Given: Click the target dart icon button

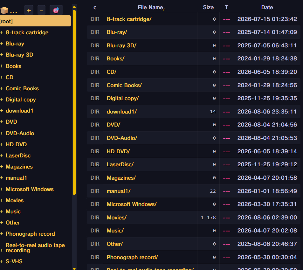Looking at the screenshot, I should coord(56,10).
